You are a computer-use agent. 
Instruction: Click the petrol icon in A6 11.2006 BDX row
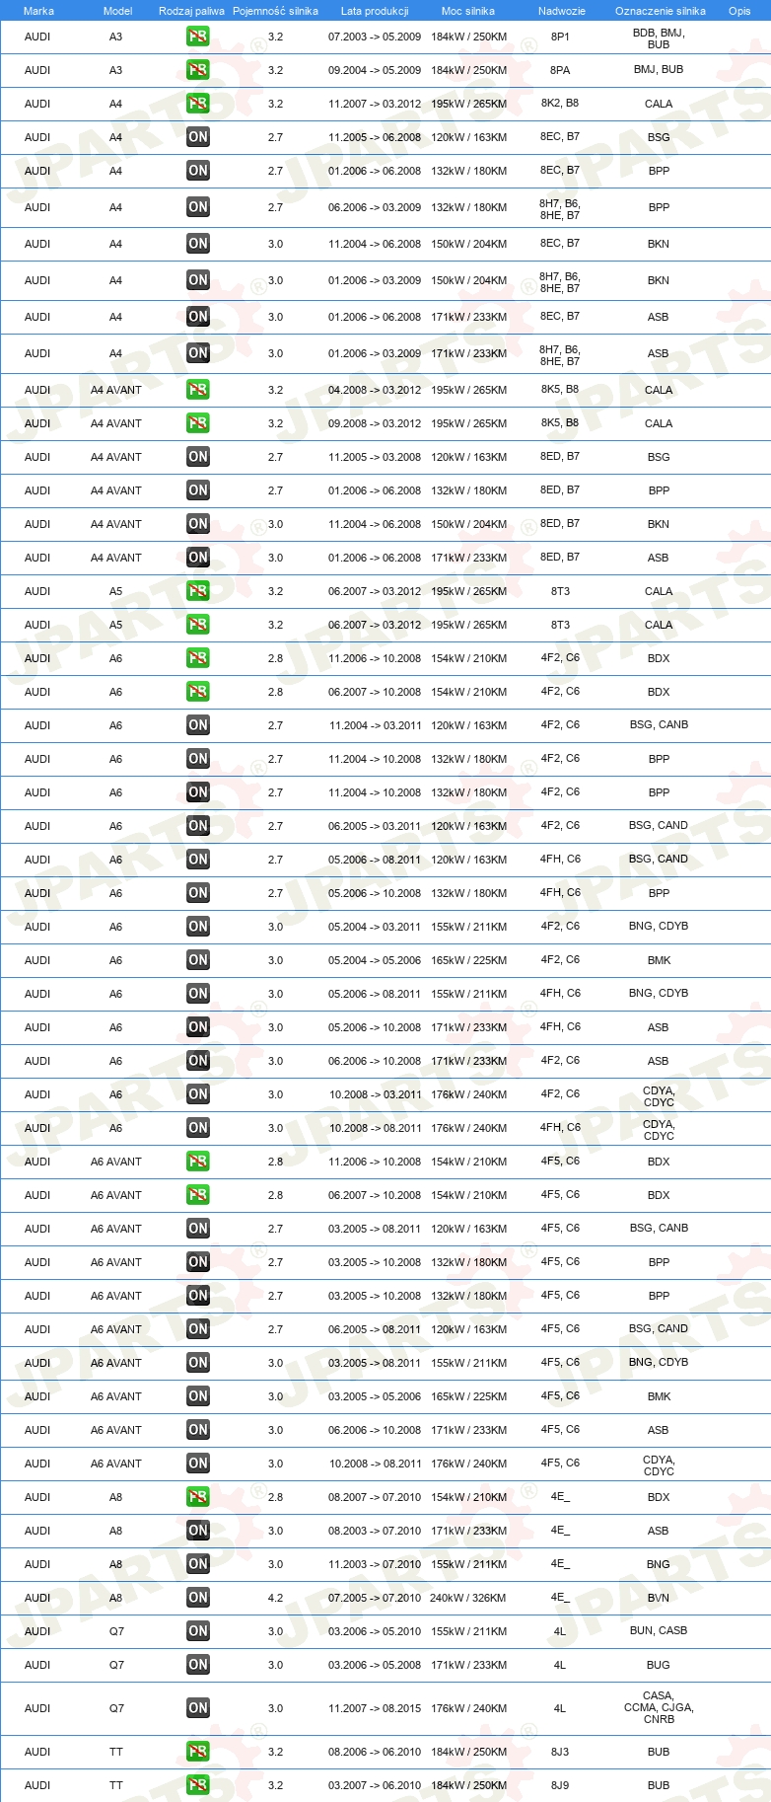198,658
